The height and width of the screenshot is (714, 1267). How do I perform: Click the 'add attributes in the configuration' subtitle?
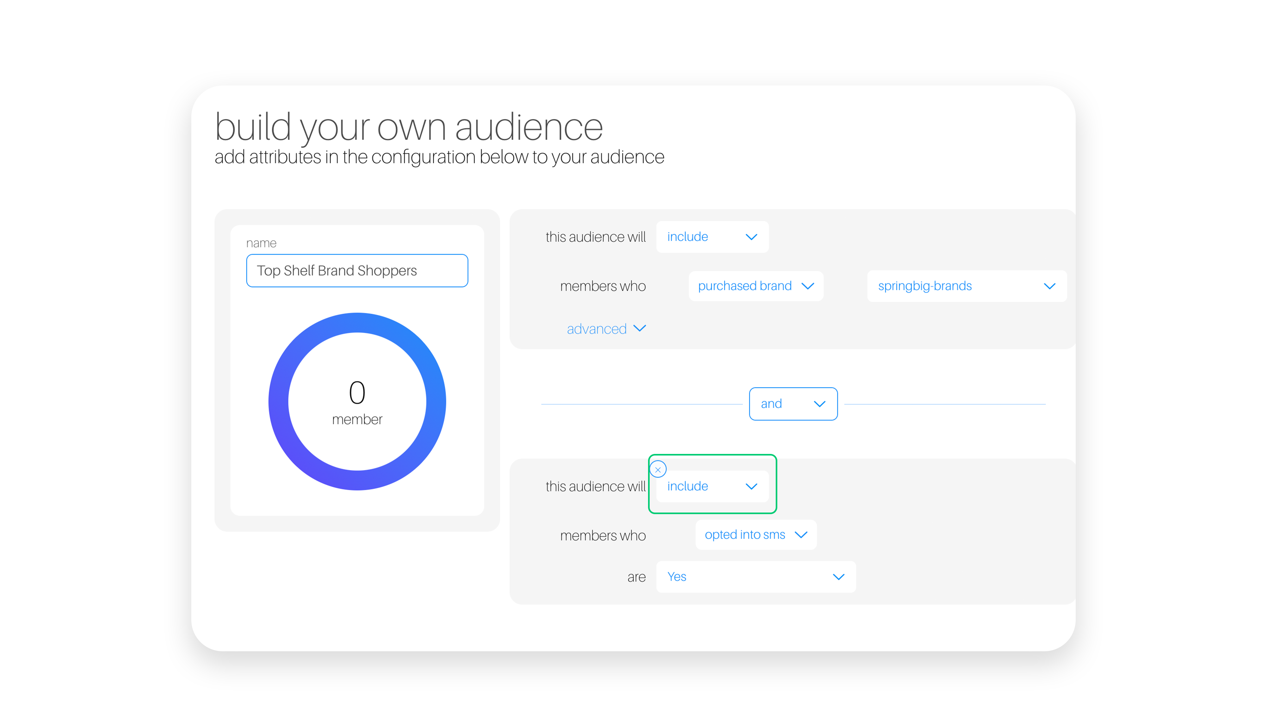(440, 157)
